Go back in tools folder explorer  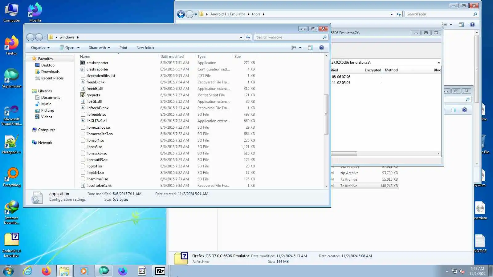181,14
